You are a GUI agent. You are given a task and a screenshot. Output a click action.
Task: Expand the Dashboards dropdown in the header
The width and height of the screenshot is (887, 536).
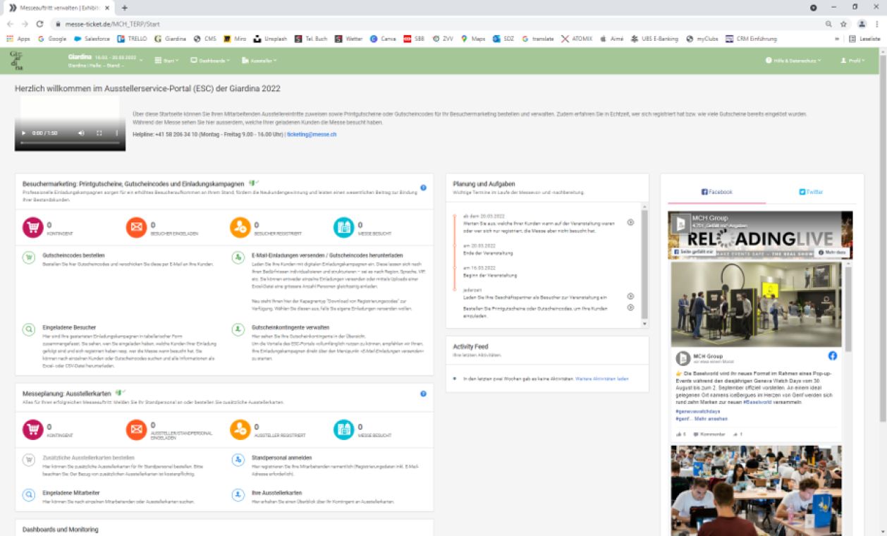tap(210, 61)
